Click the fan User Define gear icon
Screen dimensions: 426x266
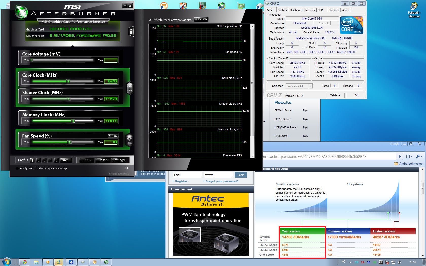pos(129,140)
